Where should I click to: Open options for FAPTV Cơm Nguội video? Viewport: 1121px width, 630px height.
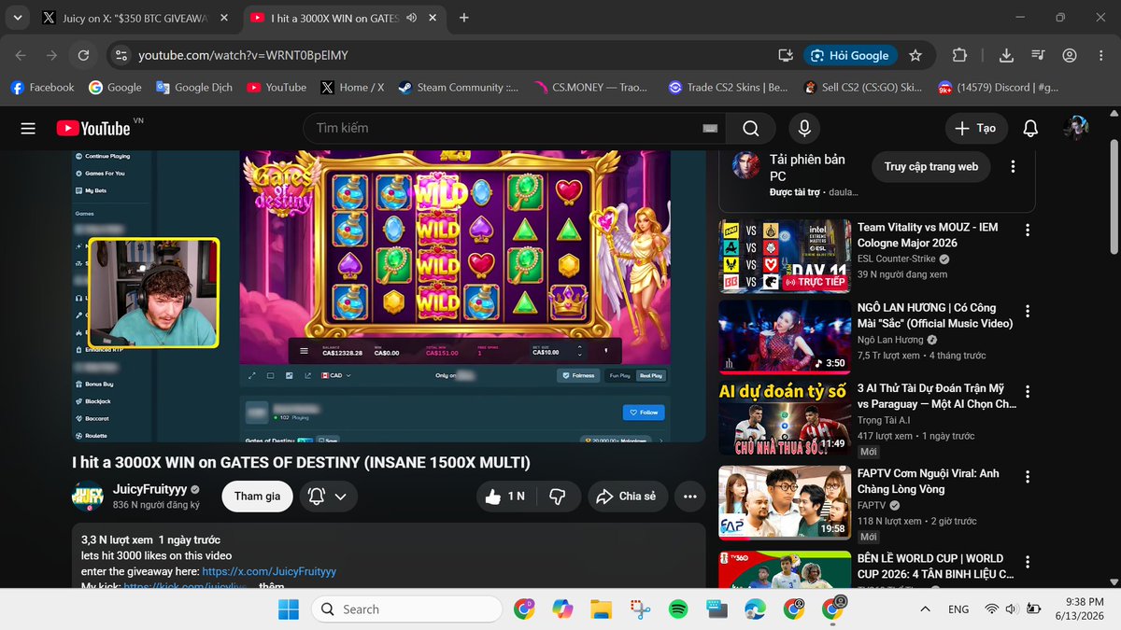[x=1028, y=477]
